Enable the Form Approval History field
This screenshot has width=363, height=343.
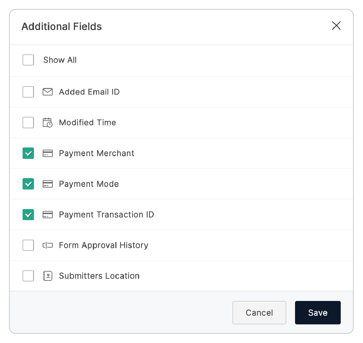(28, 245)
